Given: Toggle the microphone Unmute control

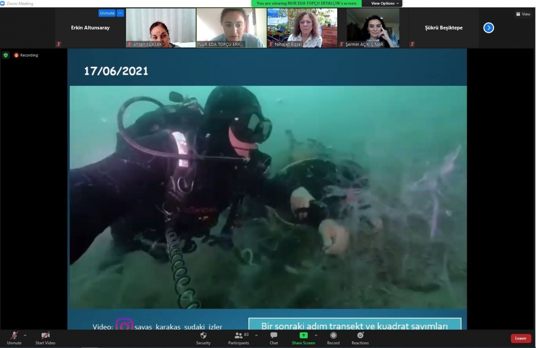Looking at the screenshot, I should [x=14, y=336].
